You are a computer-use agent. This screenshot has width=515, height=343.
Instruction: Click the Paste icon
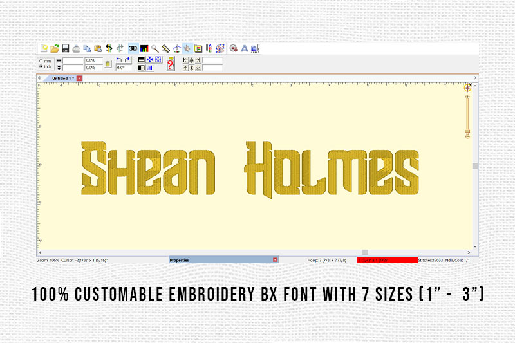tap(98, 48)
